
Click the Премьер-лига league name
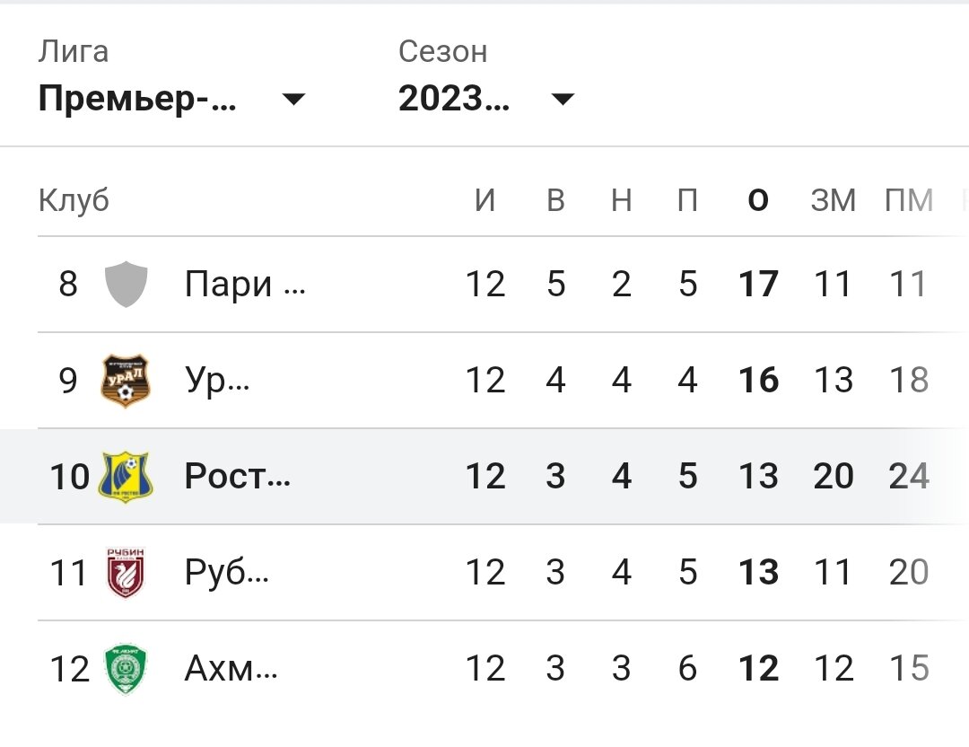pos(135,100)
